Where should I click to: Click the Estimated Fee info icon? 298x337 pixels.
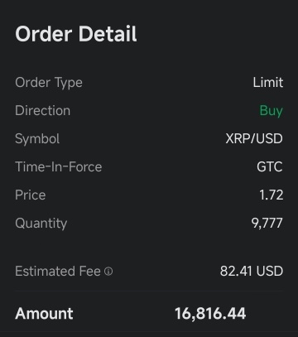(108, 272)
